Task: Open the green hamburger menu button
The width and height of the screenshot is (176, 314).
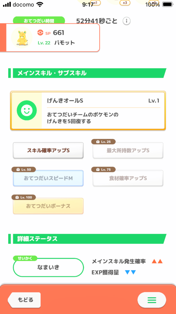Action: click(152, 300)
